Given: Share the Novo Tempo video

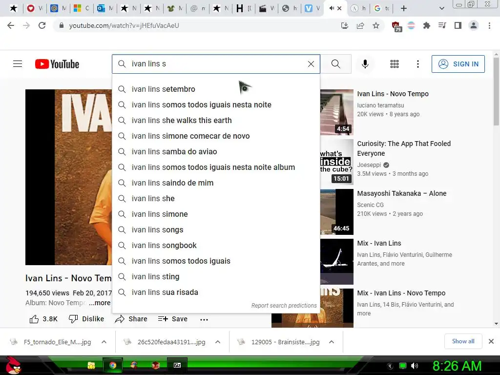Looking at the screenshot, I should coord(131,319).
